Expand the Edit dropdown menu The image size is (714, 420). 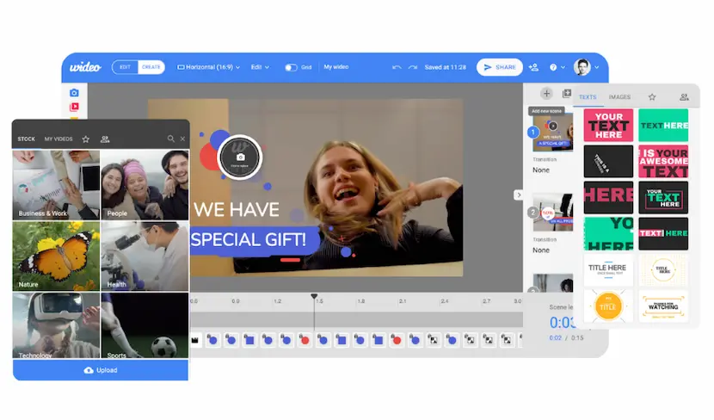tap(260, 67)
